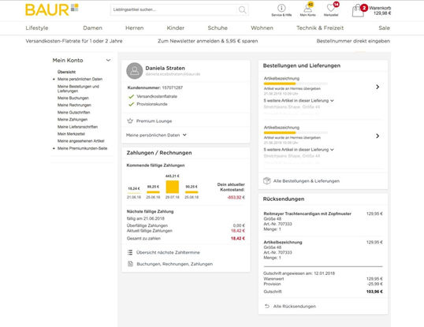This screenshot has width=424, height=327.
Task: Click document icon beside Buchungen, Rechnungen, Zahlungen
Action: pos(130,264)
